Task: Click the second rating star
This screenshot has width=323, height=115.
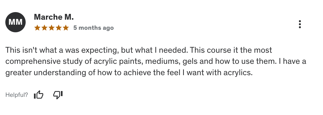Action: click(x=44, y=28)
